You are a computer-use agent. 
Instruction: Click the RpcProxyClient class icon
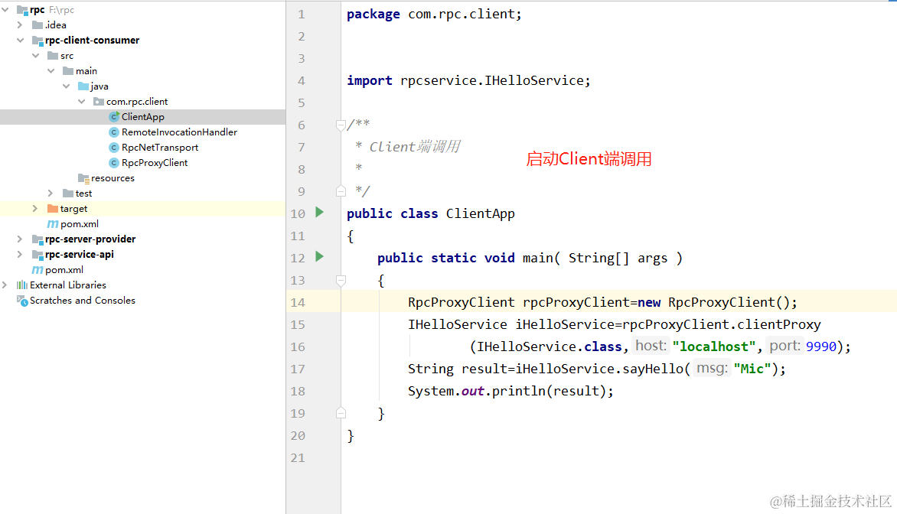pos(114,163)
